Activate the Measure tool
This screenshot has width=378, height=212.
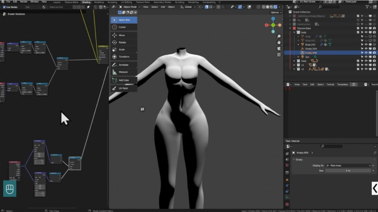pyautogui.click(x=123, y=72)
